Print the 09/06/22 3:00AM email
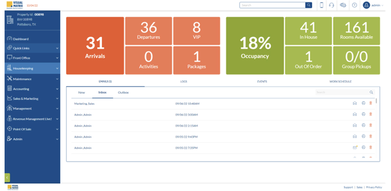This screenshot has width=391, height=191. [x=363, y=114]
